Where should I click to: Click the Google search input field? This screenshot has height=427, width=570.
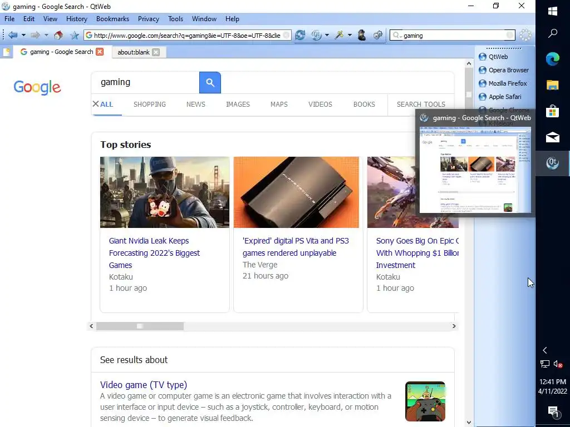tap(145, 82)
